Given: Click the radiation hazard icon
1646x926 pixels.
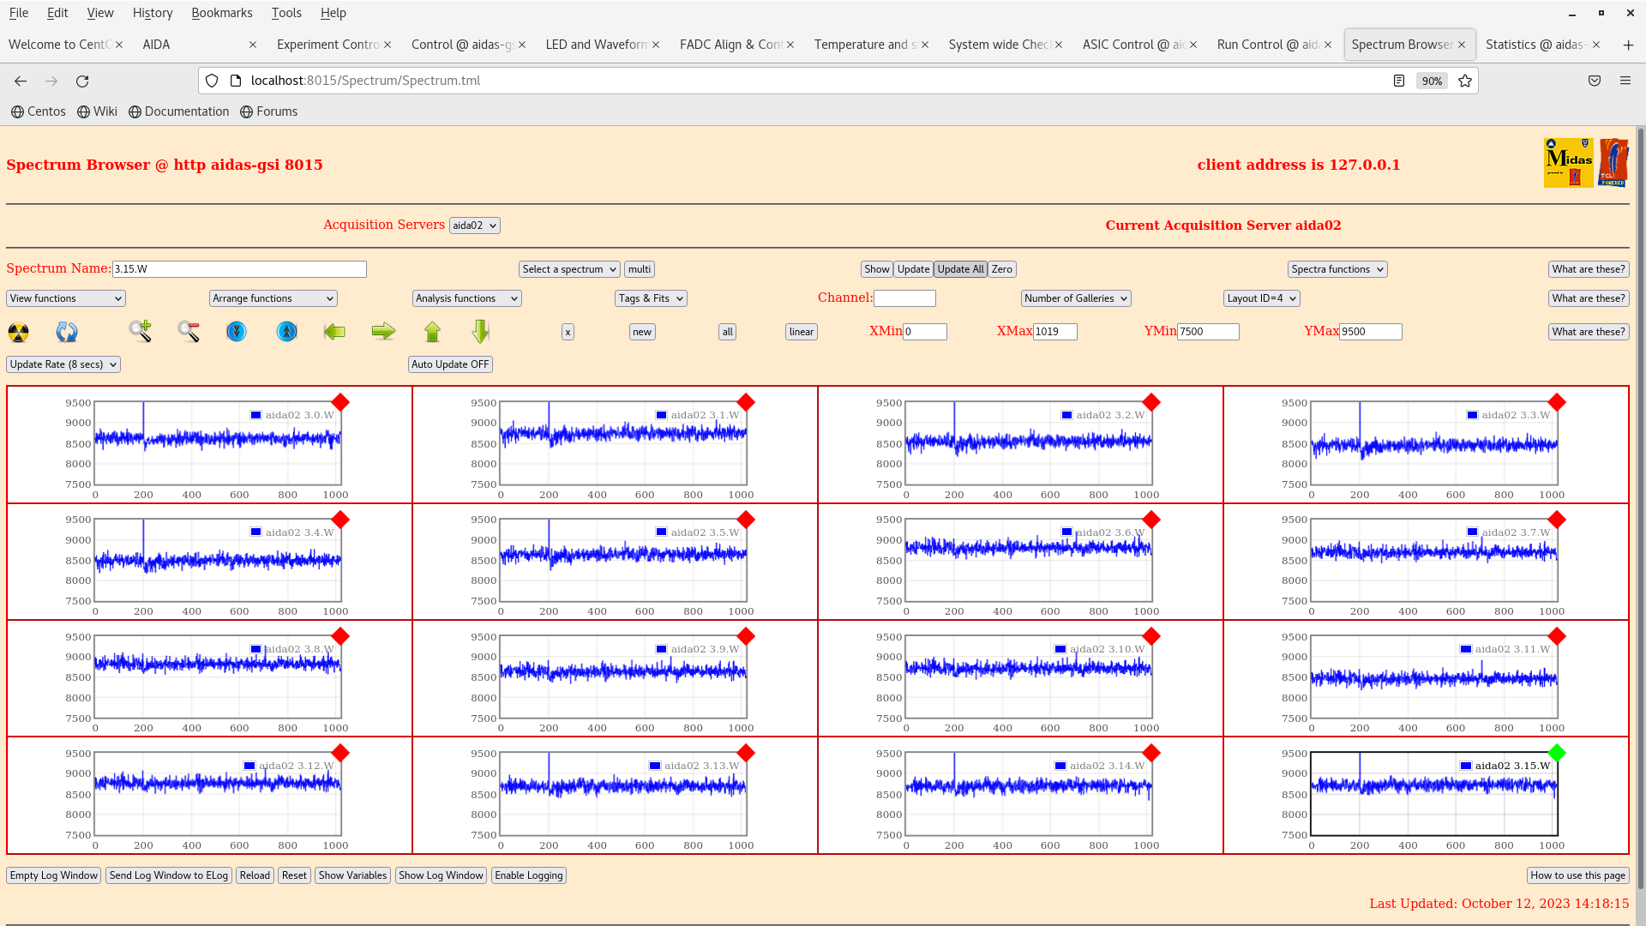Looking at the screenshot, I should pos(18,332).
